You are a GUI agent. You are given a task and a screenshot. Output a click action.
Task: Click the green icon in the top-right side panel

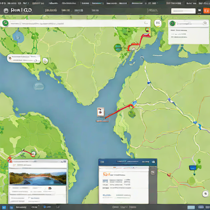click(x=172, y=23)
